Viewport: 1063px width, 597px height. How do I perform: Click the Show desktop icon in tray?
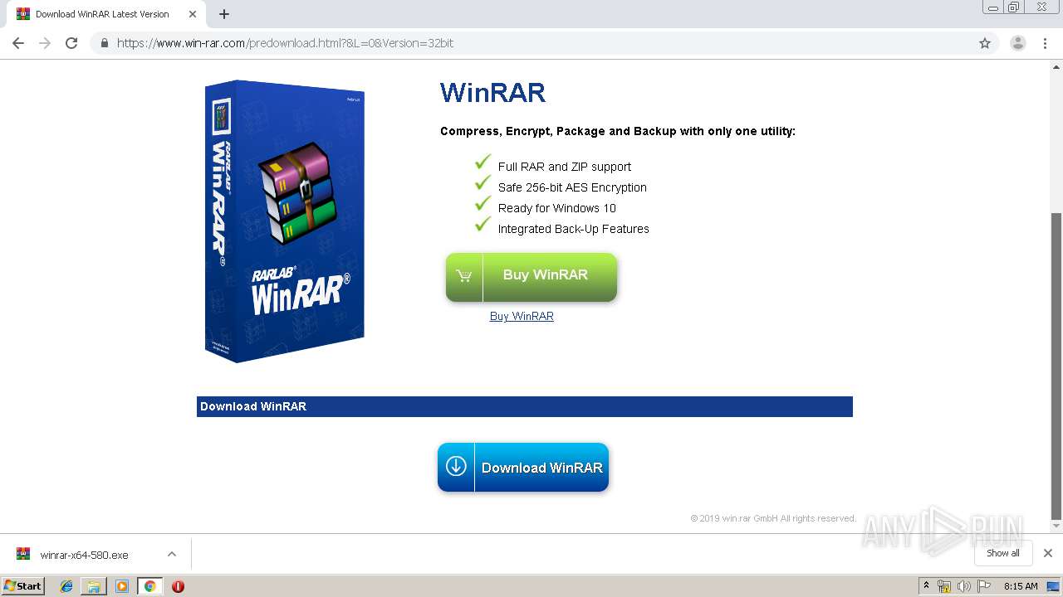click(1054, 586)
